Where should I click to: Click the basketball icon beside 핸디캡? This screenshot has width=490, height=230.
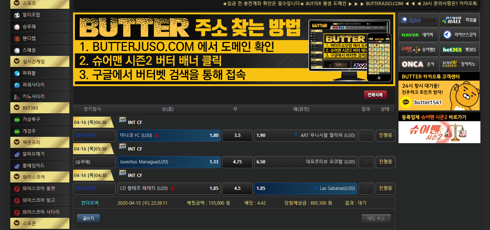pyautogui.click(x=17, y=39)
